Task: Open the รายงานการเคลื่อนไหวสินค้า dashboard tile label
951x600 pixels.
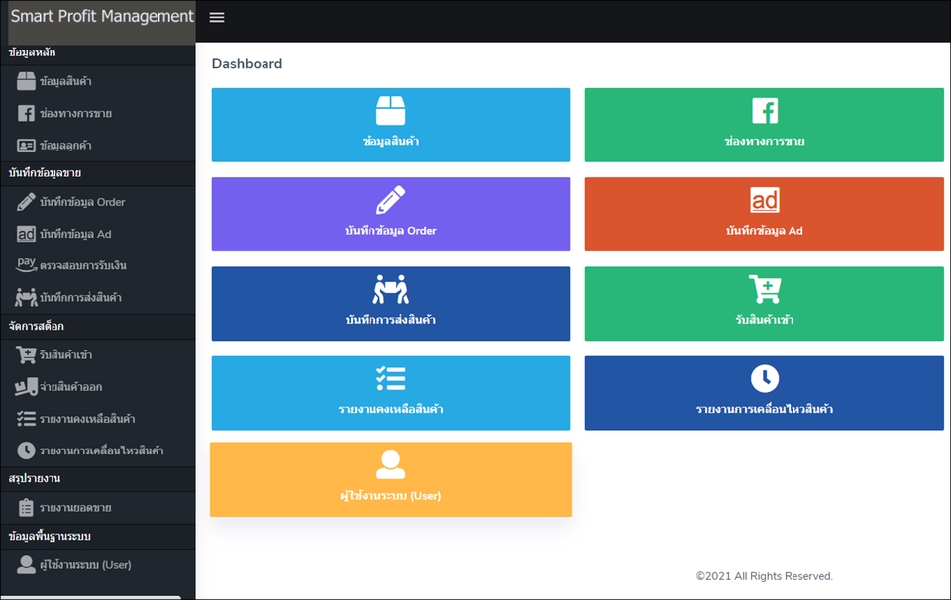Action: 765,409
